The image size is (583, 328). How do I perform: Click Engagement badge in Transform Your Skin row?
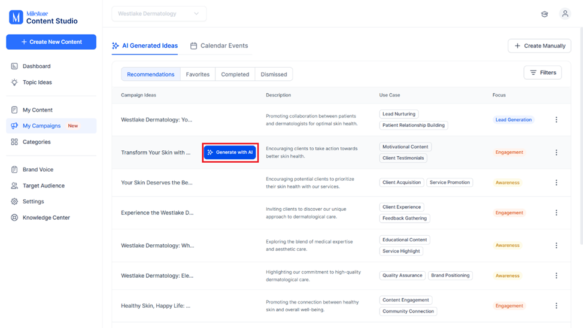(x=509, y=153)
